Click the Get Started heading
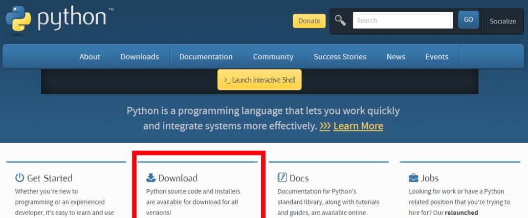This screenshot has height=218, width=528. point(49,178)
